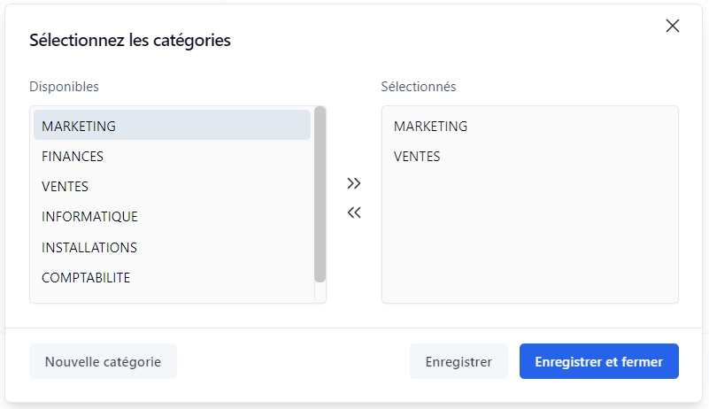Close the category selection dialog
Viewport: 709px width, 409px height.
point(673,26)
